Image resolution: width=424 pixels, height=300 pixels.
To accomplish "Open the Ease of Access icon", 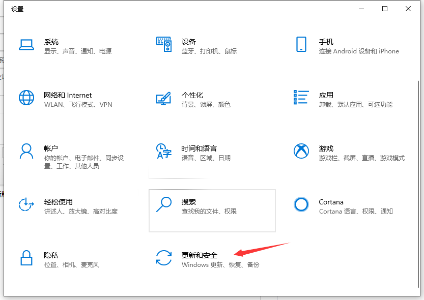I will click(26, 204).
